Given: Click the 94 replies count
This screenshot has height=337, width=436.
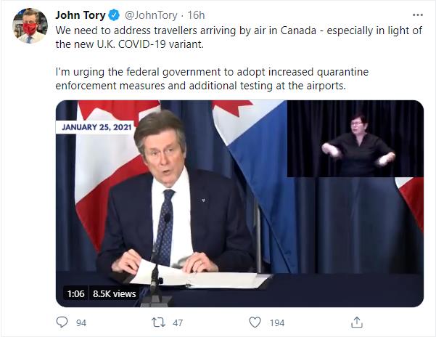Looking at the screenshot, I should pyautogui.click(x=81, y=322).
